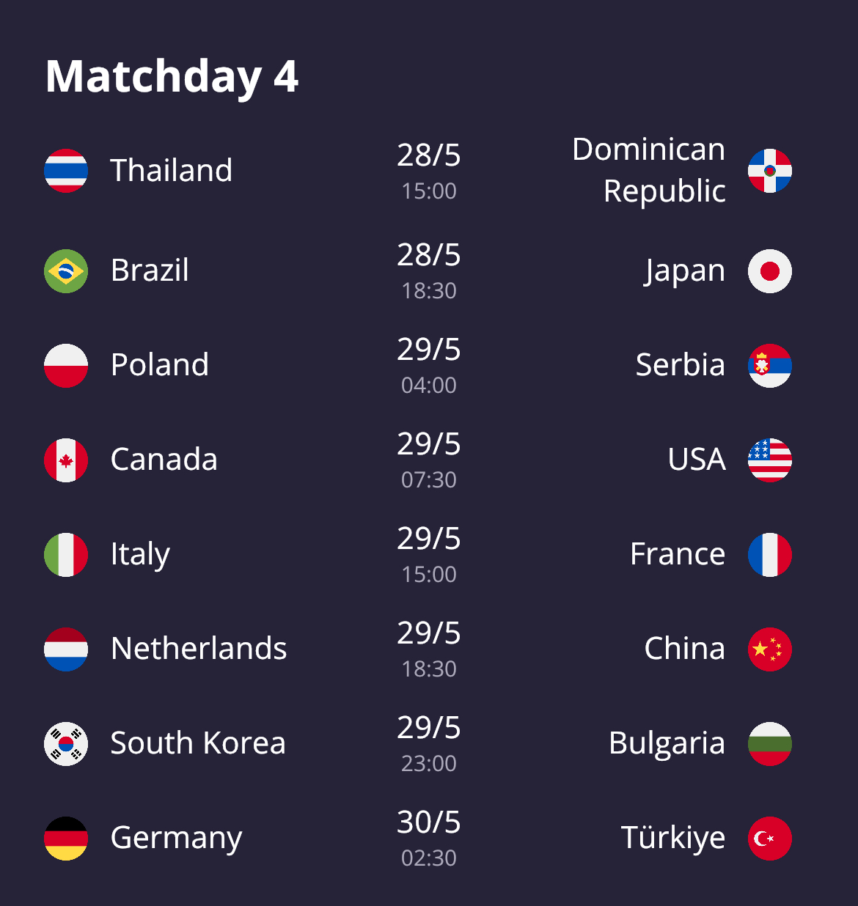Click the China flag icon
This screenshot has height=906, width=858.
pyautogui.click(x=770, y=649)
